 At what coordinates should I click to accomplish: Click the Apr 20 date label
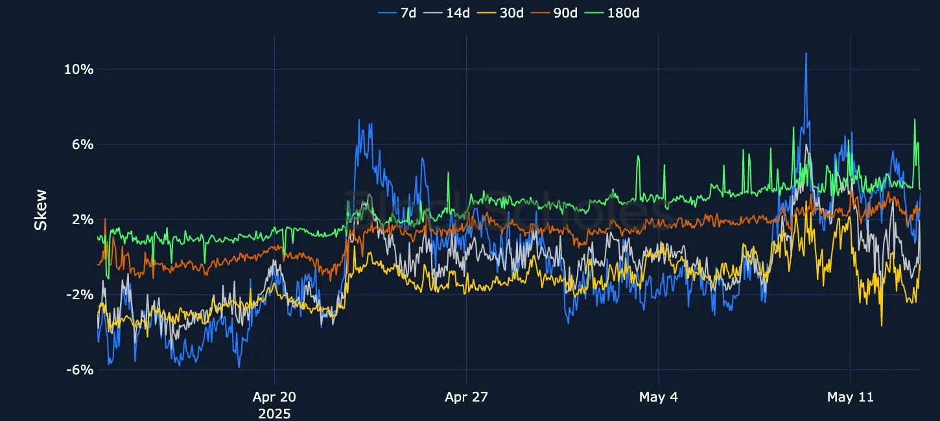[274, 397]
